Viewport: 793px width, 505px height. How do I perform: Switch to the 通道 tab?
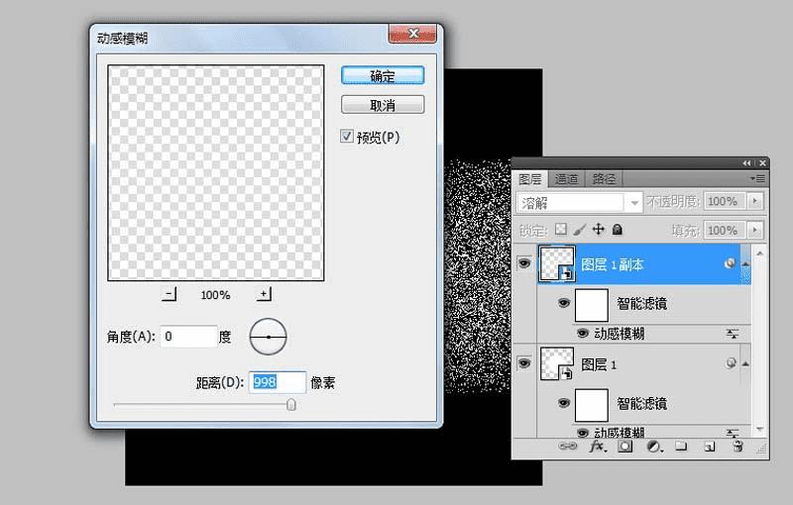(566, 179)
